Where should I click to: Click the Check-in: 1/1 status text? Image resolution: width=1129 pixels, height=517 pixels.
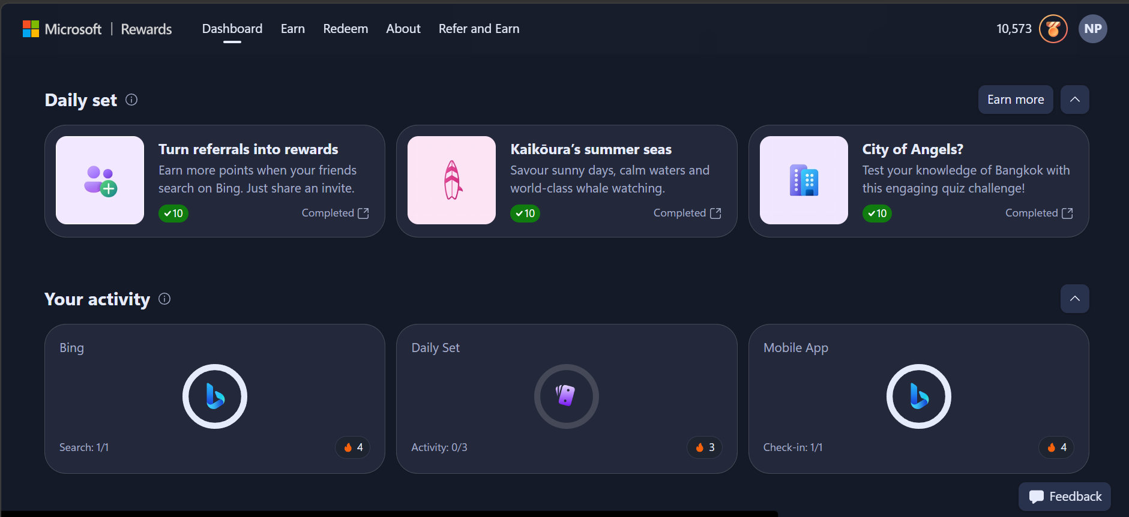pos(793,447)
